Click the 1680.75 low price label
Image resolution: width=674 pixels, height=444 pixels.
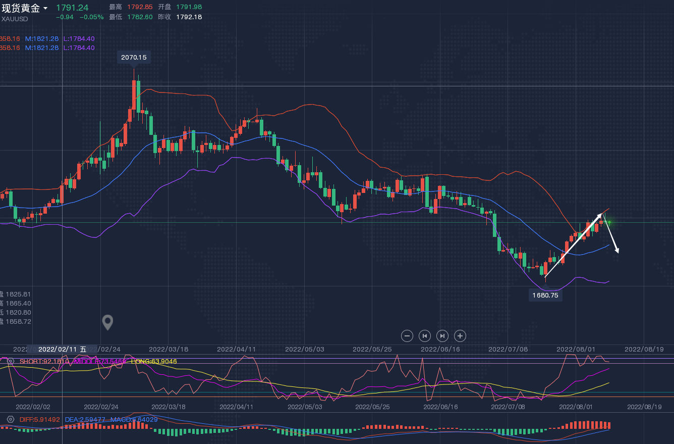[545, 295]
